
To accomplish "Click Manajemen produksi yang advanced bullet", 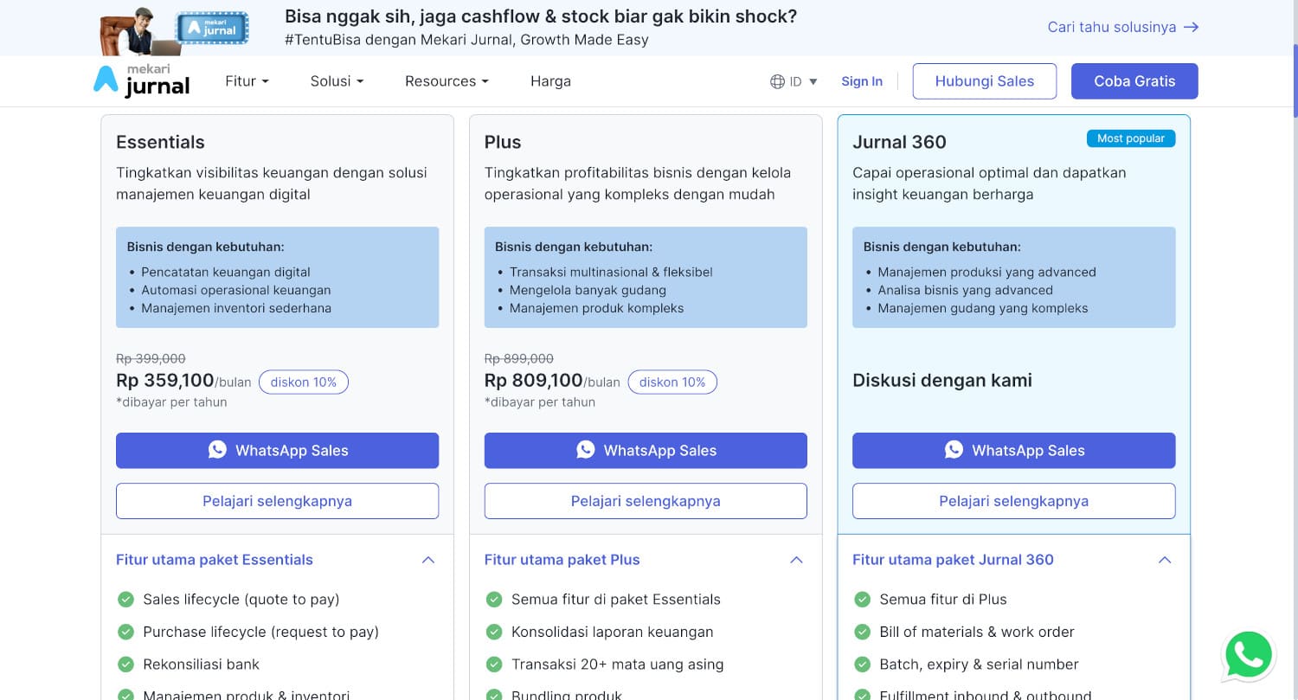I will tap(986, 272).
